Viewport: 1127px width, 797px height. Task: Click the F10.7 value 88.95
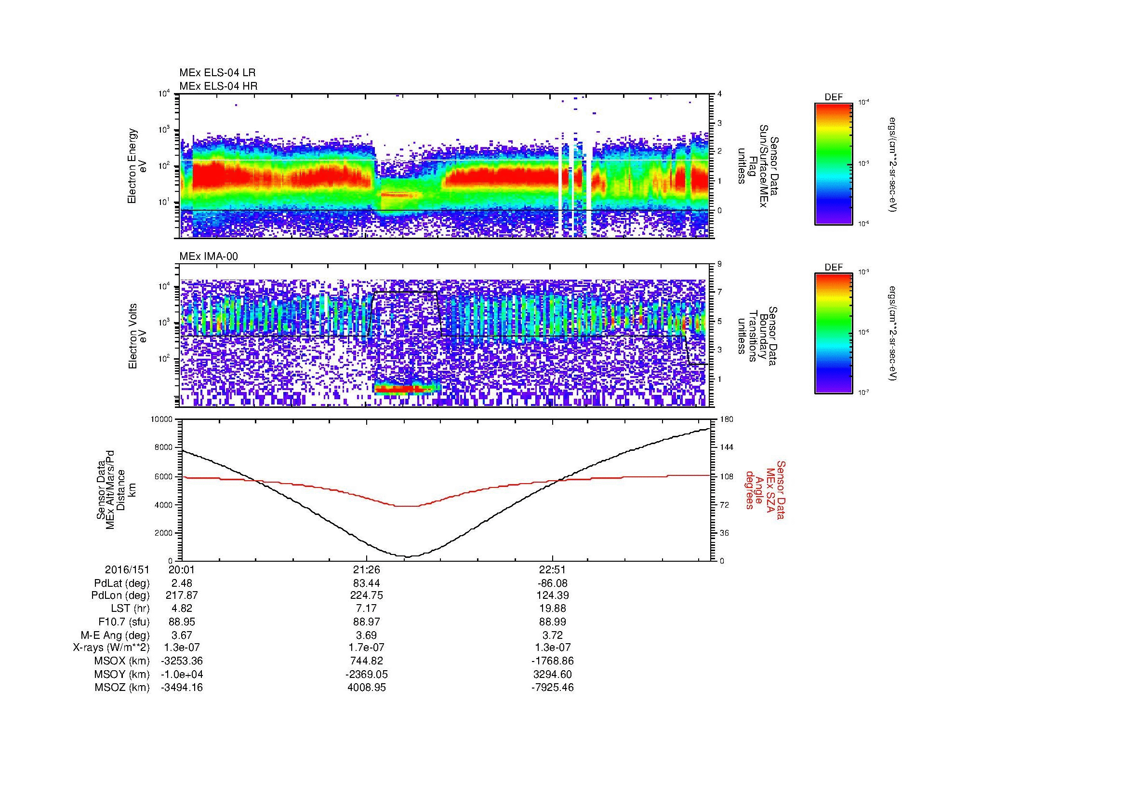click(182, 621)
